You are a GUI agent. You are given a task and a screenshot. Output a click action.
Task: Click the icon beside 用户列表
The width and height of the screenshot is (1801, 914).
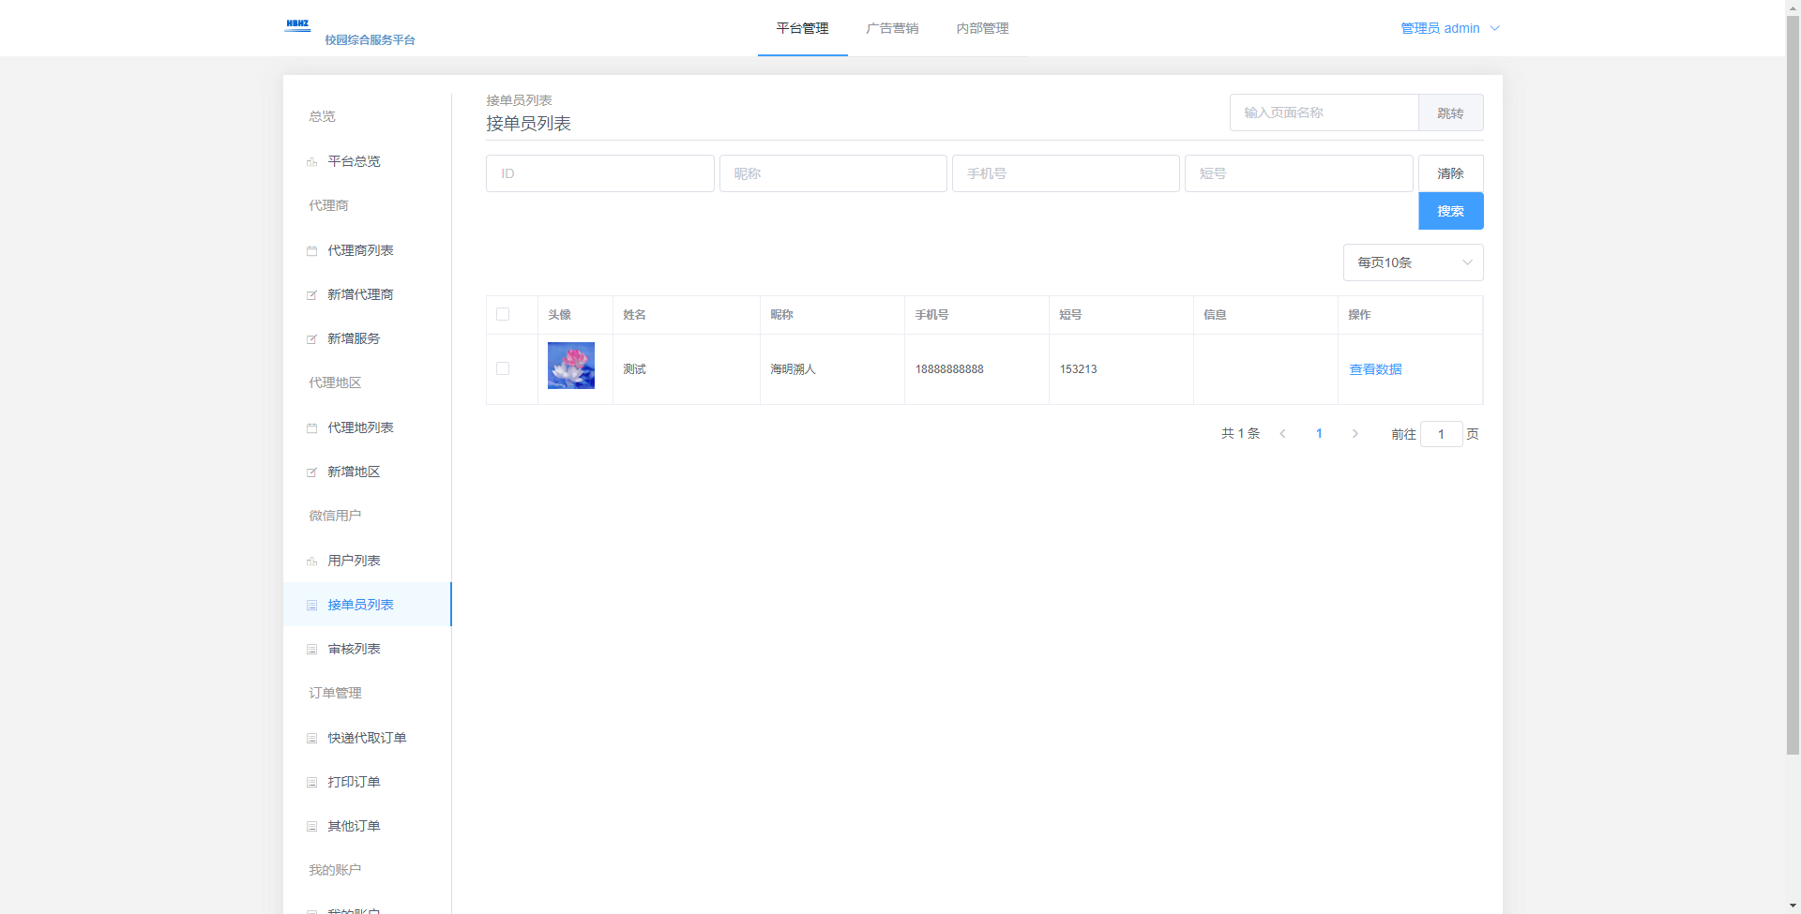point(311,562)
